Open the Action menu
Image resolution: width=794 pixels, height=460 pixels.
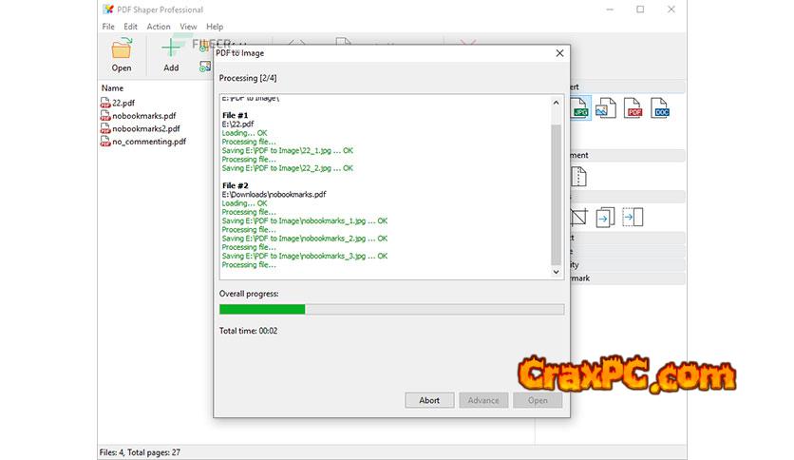click(159, 27)
